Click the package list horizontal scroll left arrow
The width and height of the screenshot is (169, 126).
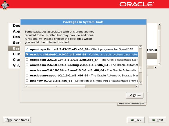[26, 87]
